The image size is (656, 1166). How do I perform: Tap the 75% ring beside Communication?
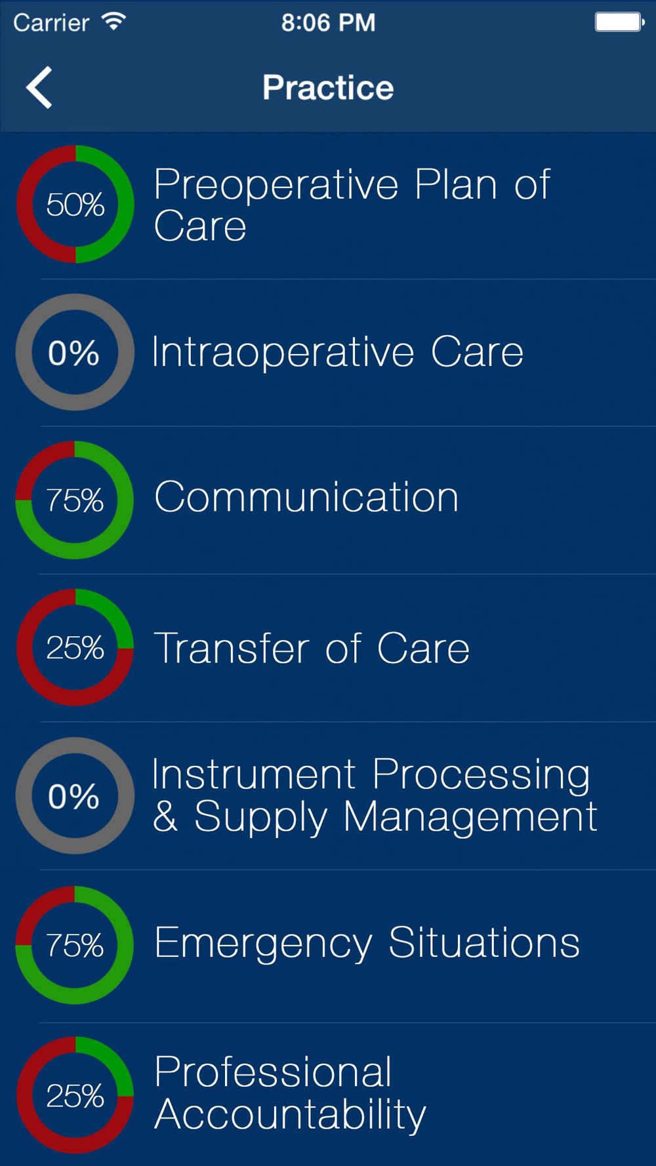[75, 500]
